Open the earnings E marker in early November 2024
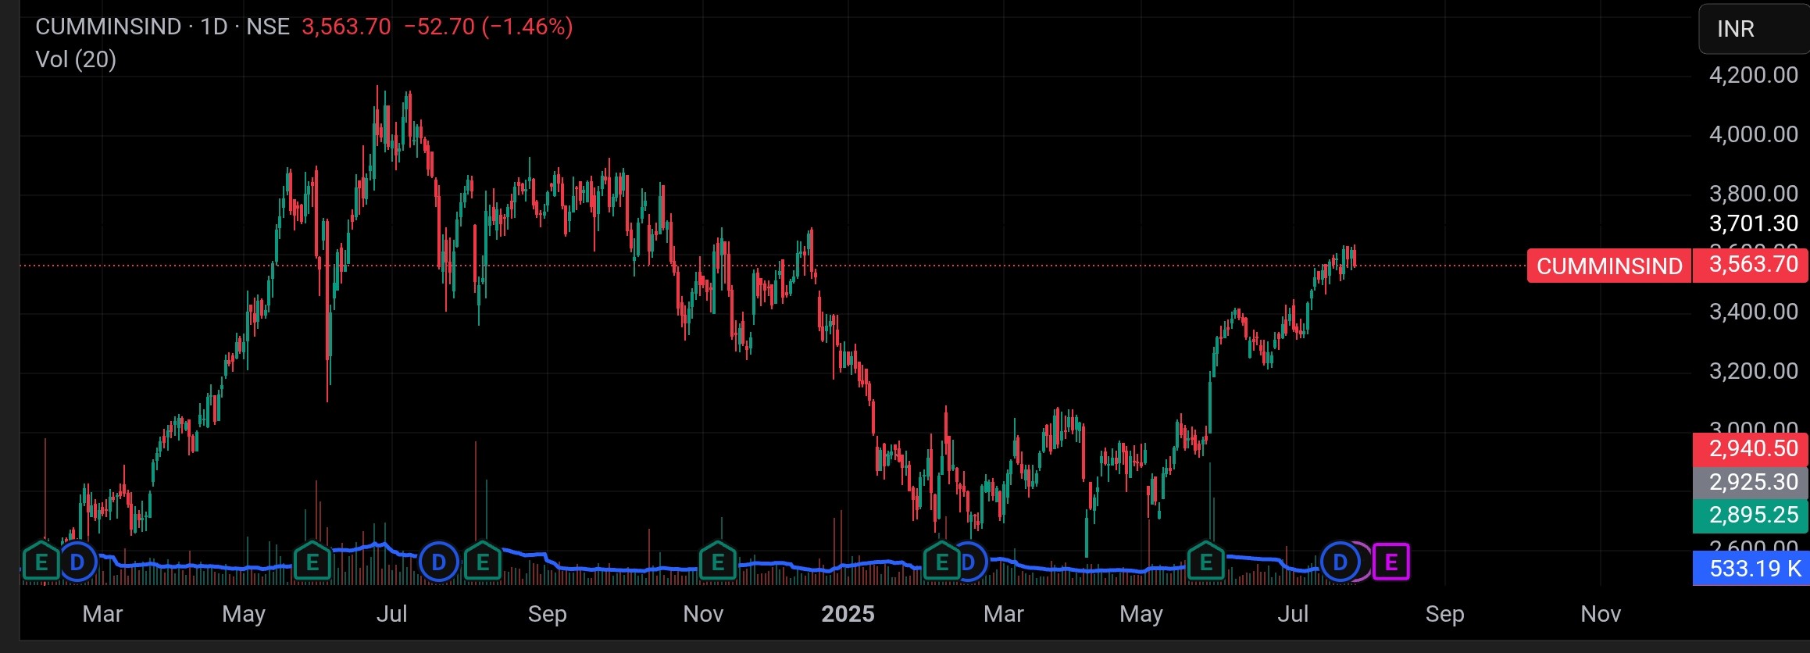Screen dimensions: 1810x653 [x=718, y=562]
